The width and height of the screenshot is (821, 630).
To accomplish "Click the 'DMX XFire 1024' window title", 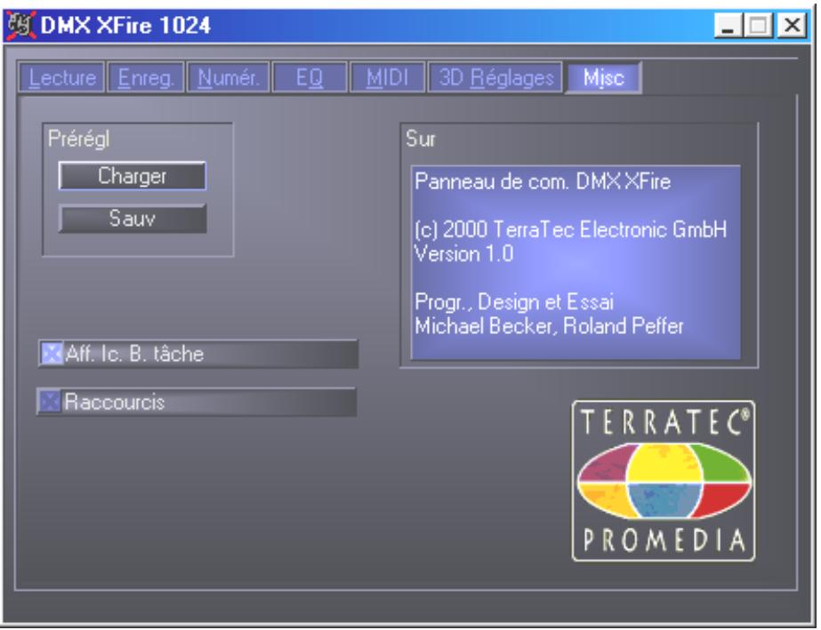I will coord(125,25).
